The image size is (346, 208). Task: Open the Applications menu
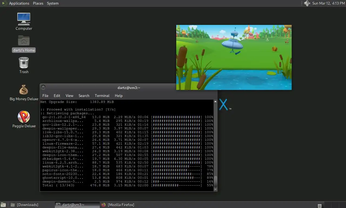click(x=19, y=3)
